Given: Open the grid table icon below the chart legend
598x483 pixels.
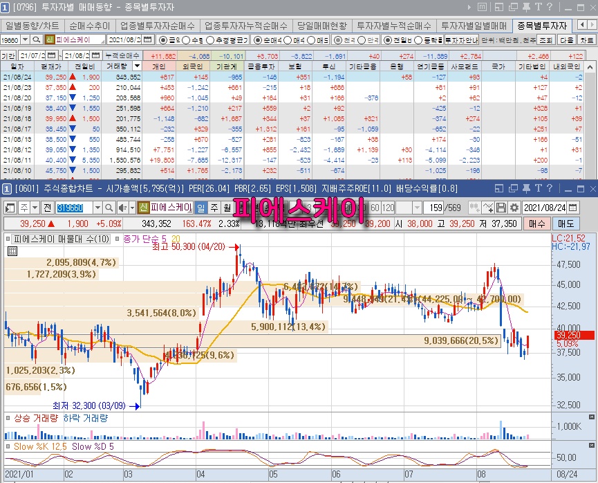Looking at the screenshot, I should (12, 251).
